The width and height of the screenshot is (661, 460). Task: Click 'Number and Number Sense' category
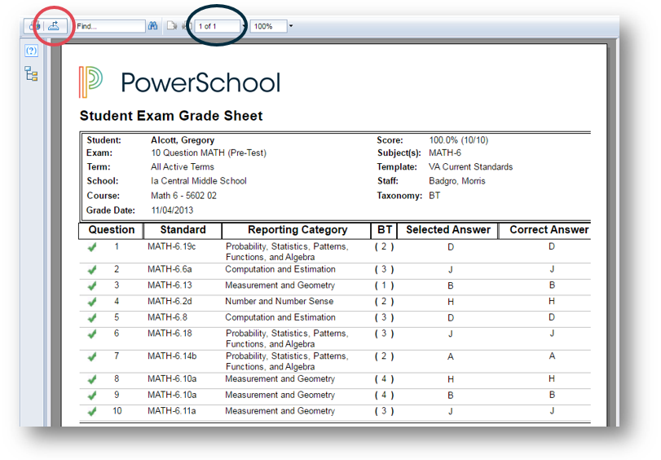[279, 301]
